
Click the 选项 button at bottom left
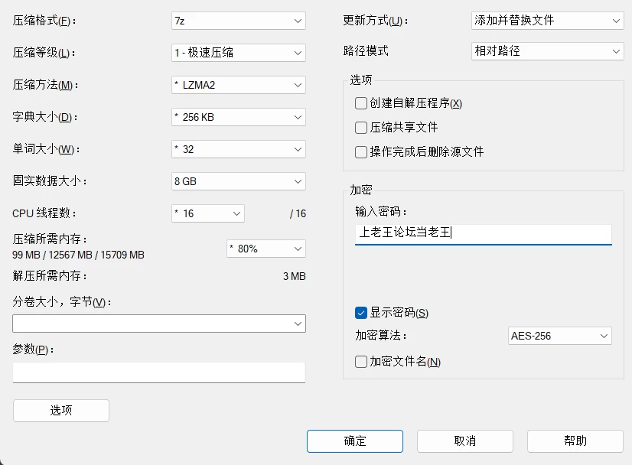61,411
